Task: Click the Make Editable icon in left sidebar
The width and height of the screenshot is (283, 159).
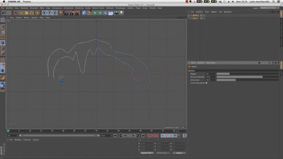Action: tap(3, 19)
